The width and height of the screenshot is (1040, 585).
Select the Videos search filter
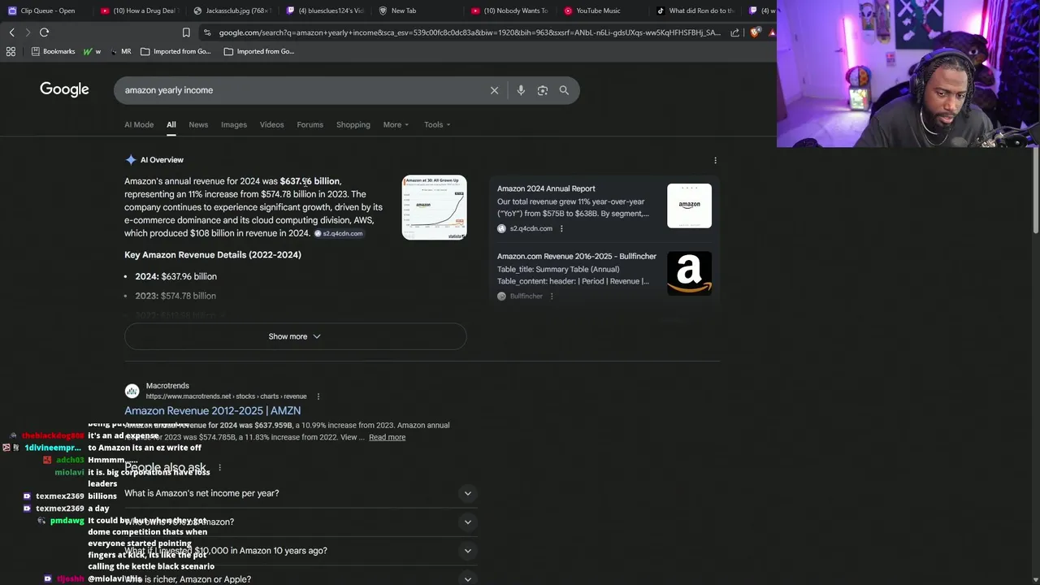click(271, 124)
